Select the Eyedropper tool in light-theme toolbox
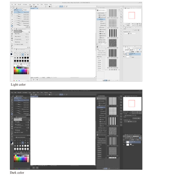Viewport: 192px width, 176px height. tap(12, 22)
